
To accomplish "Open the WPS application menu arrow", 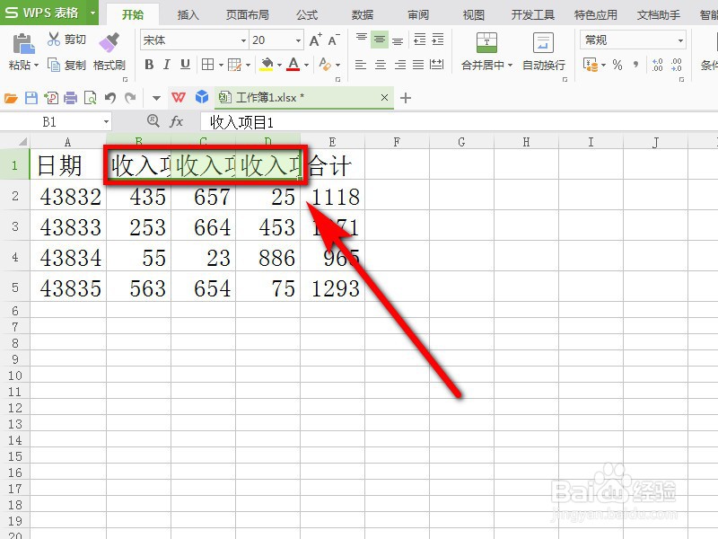I will [x=92, y=13].
